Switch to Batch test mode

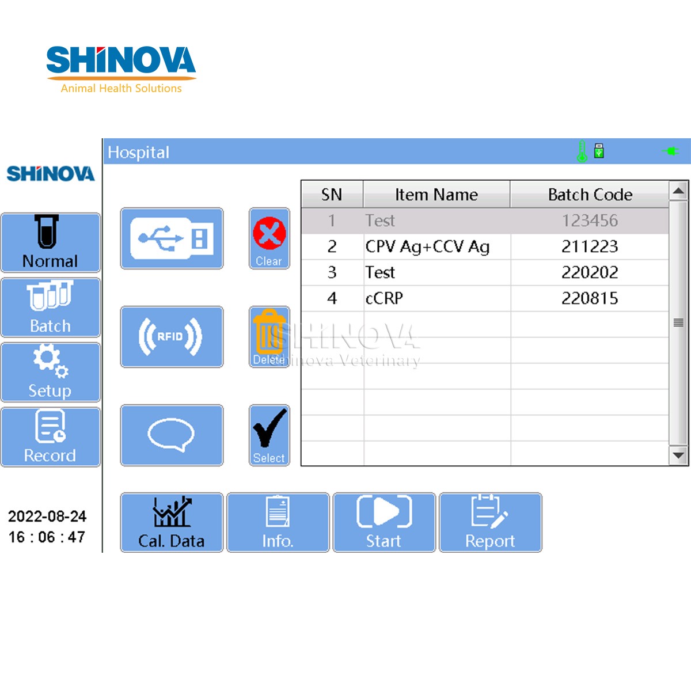click(51, 307)
